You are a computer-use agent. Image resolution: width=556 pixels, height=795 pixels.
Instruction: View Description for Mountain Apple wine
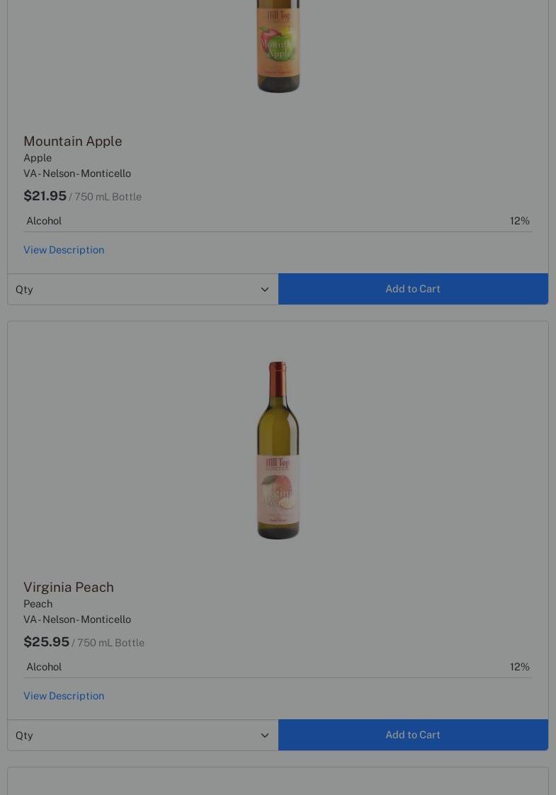click(x=64, y=250)
